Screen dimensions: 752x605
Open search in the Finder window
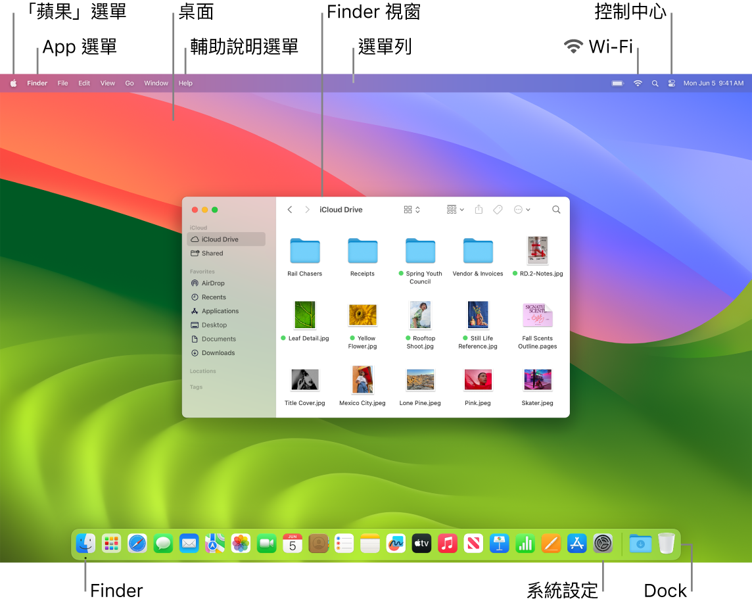(x=556, y=209)
